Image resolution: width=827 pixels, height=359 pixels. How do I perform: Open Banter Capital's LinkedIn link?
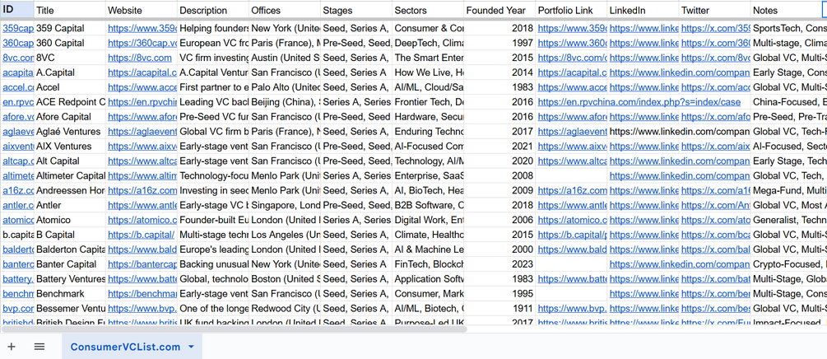(680, 264)
